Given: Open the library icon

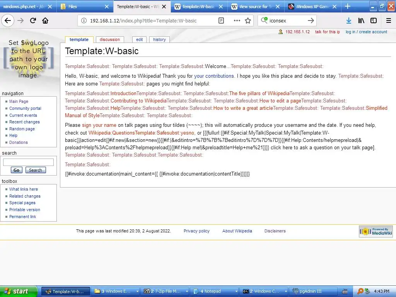Looking at the screenshot, I should (361, 21).
